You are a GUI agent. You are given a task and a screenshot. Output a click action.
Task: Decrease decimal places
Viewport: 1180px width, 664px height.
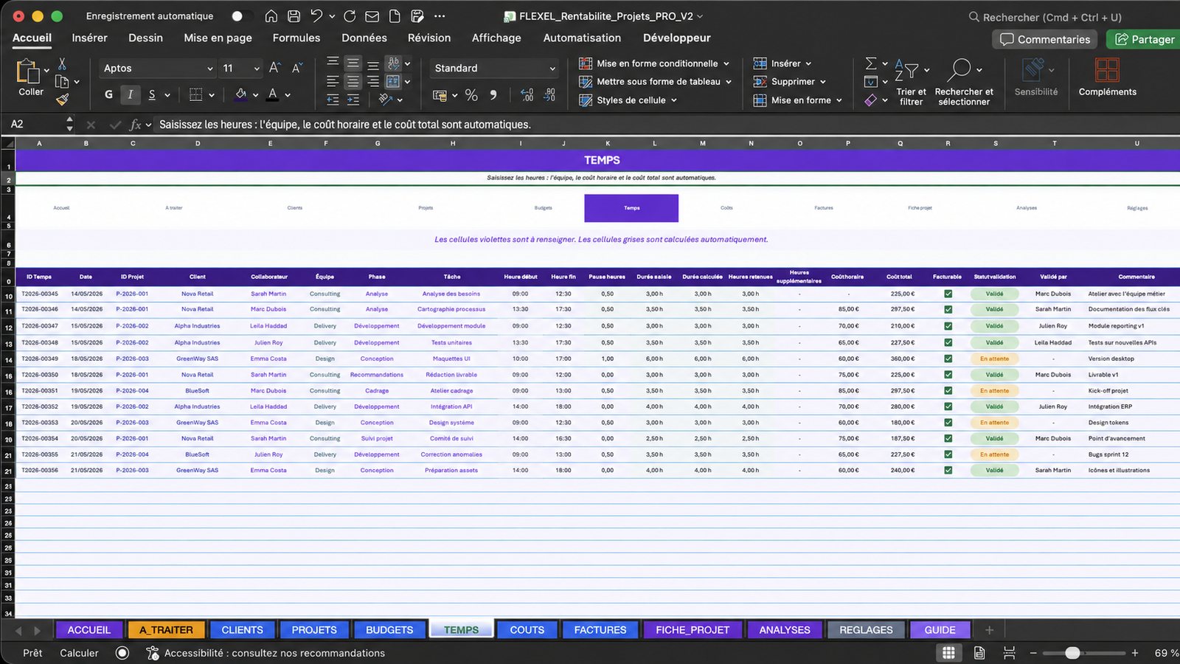(549, 95)
